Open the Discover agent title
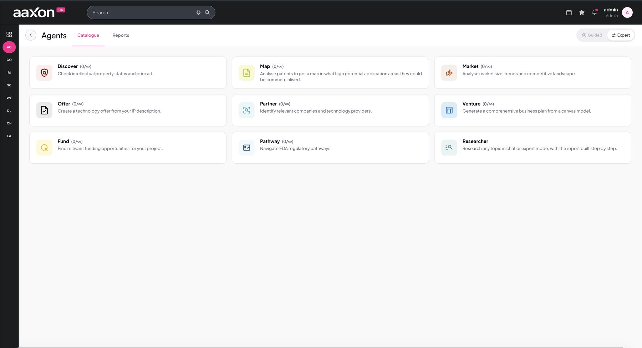The width and height of the screenshot is (642, 348). 68,66
